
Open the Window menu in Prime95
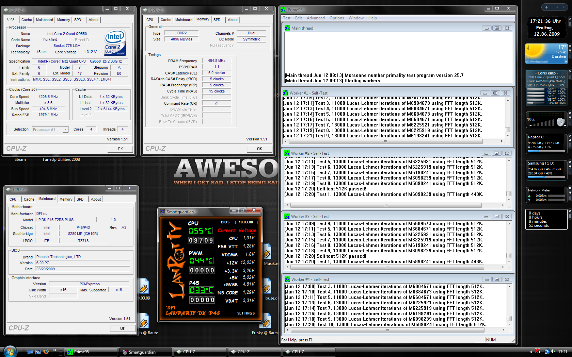point(356,18)
